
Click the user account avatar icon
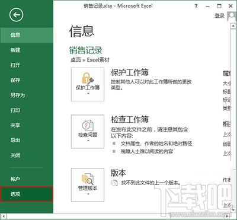(232, 16)
